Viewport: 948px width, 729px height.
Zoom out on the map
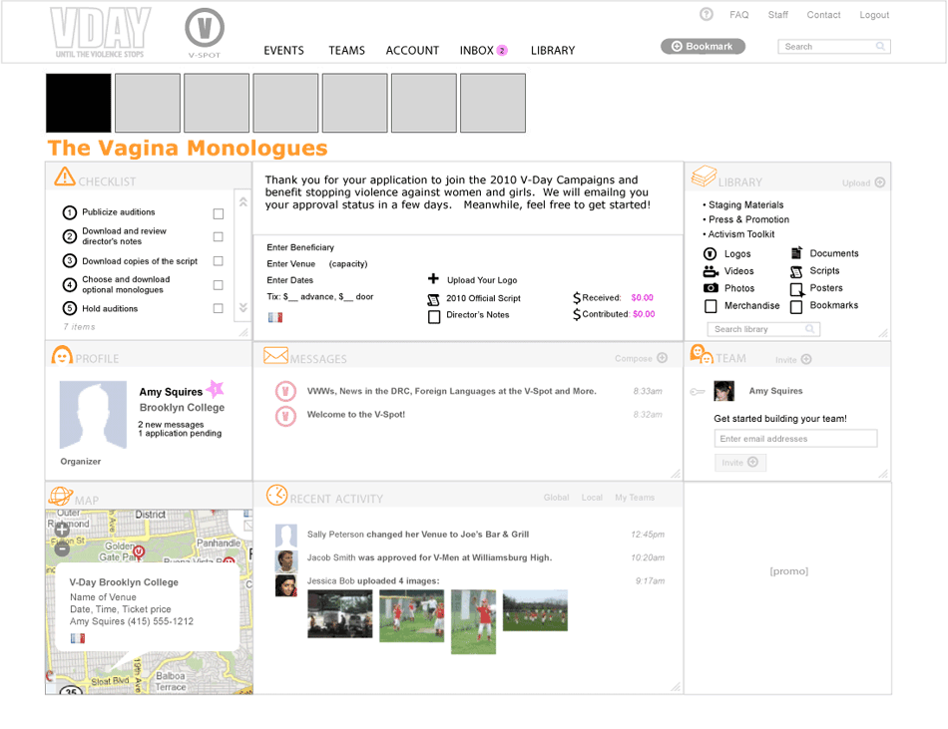(x=62, y=549)
